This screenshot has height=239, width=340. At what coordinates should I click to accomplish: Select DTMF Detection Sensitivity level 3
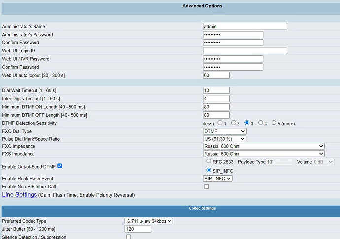247,123
